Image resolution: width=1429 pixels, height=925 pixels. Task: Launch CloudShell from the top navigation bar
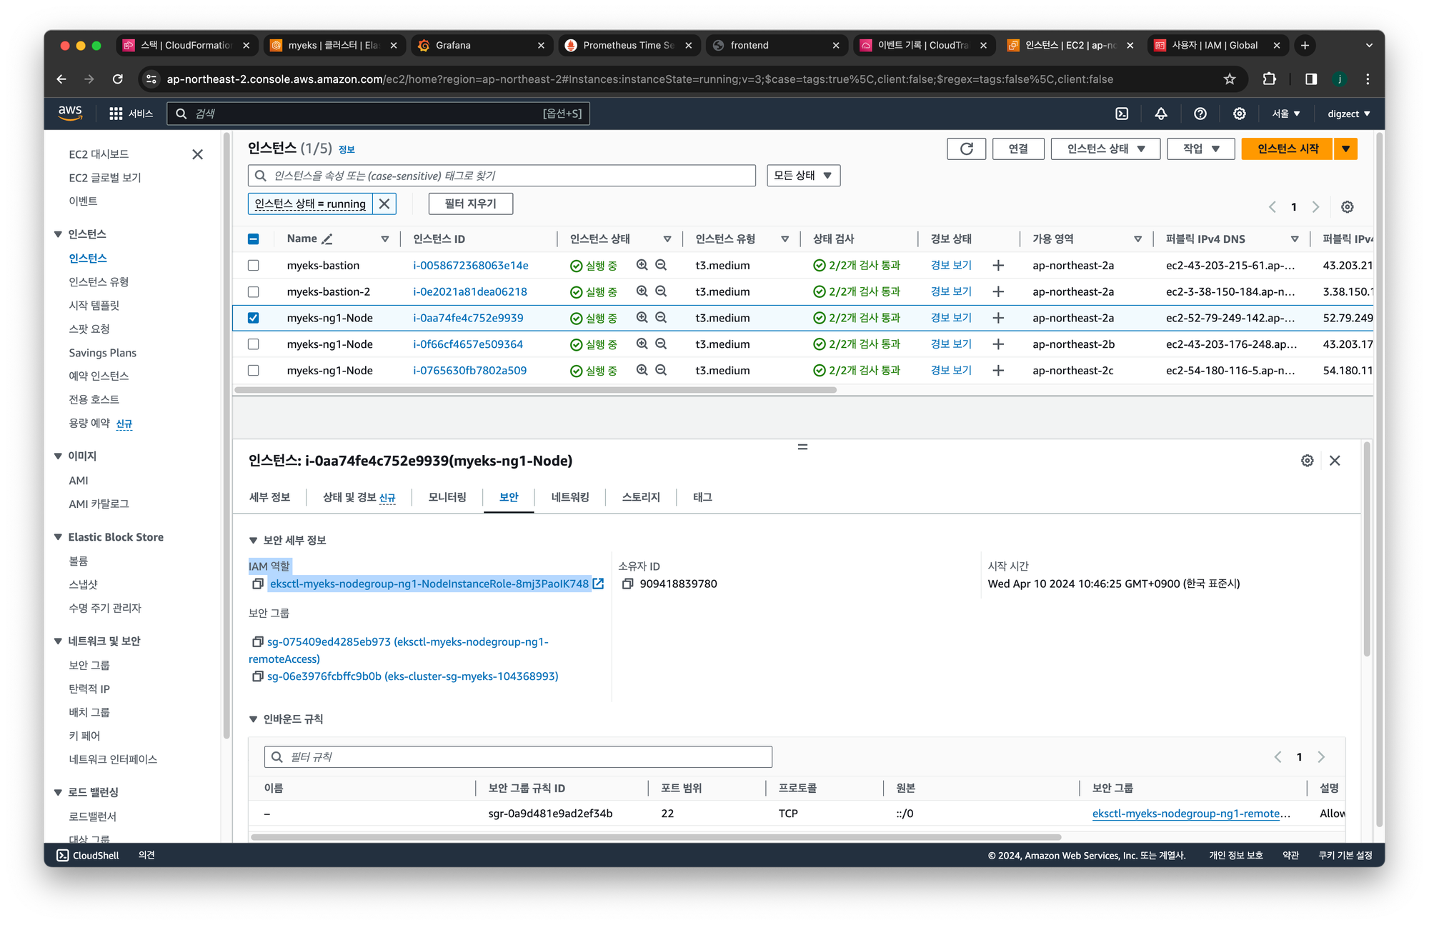(x=1122, y=114)
